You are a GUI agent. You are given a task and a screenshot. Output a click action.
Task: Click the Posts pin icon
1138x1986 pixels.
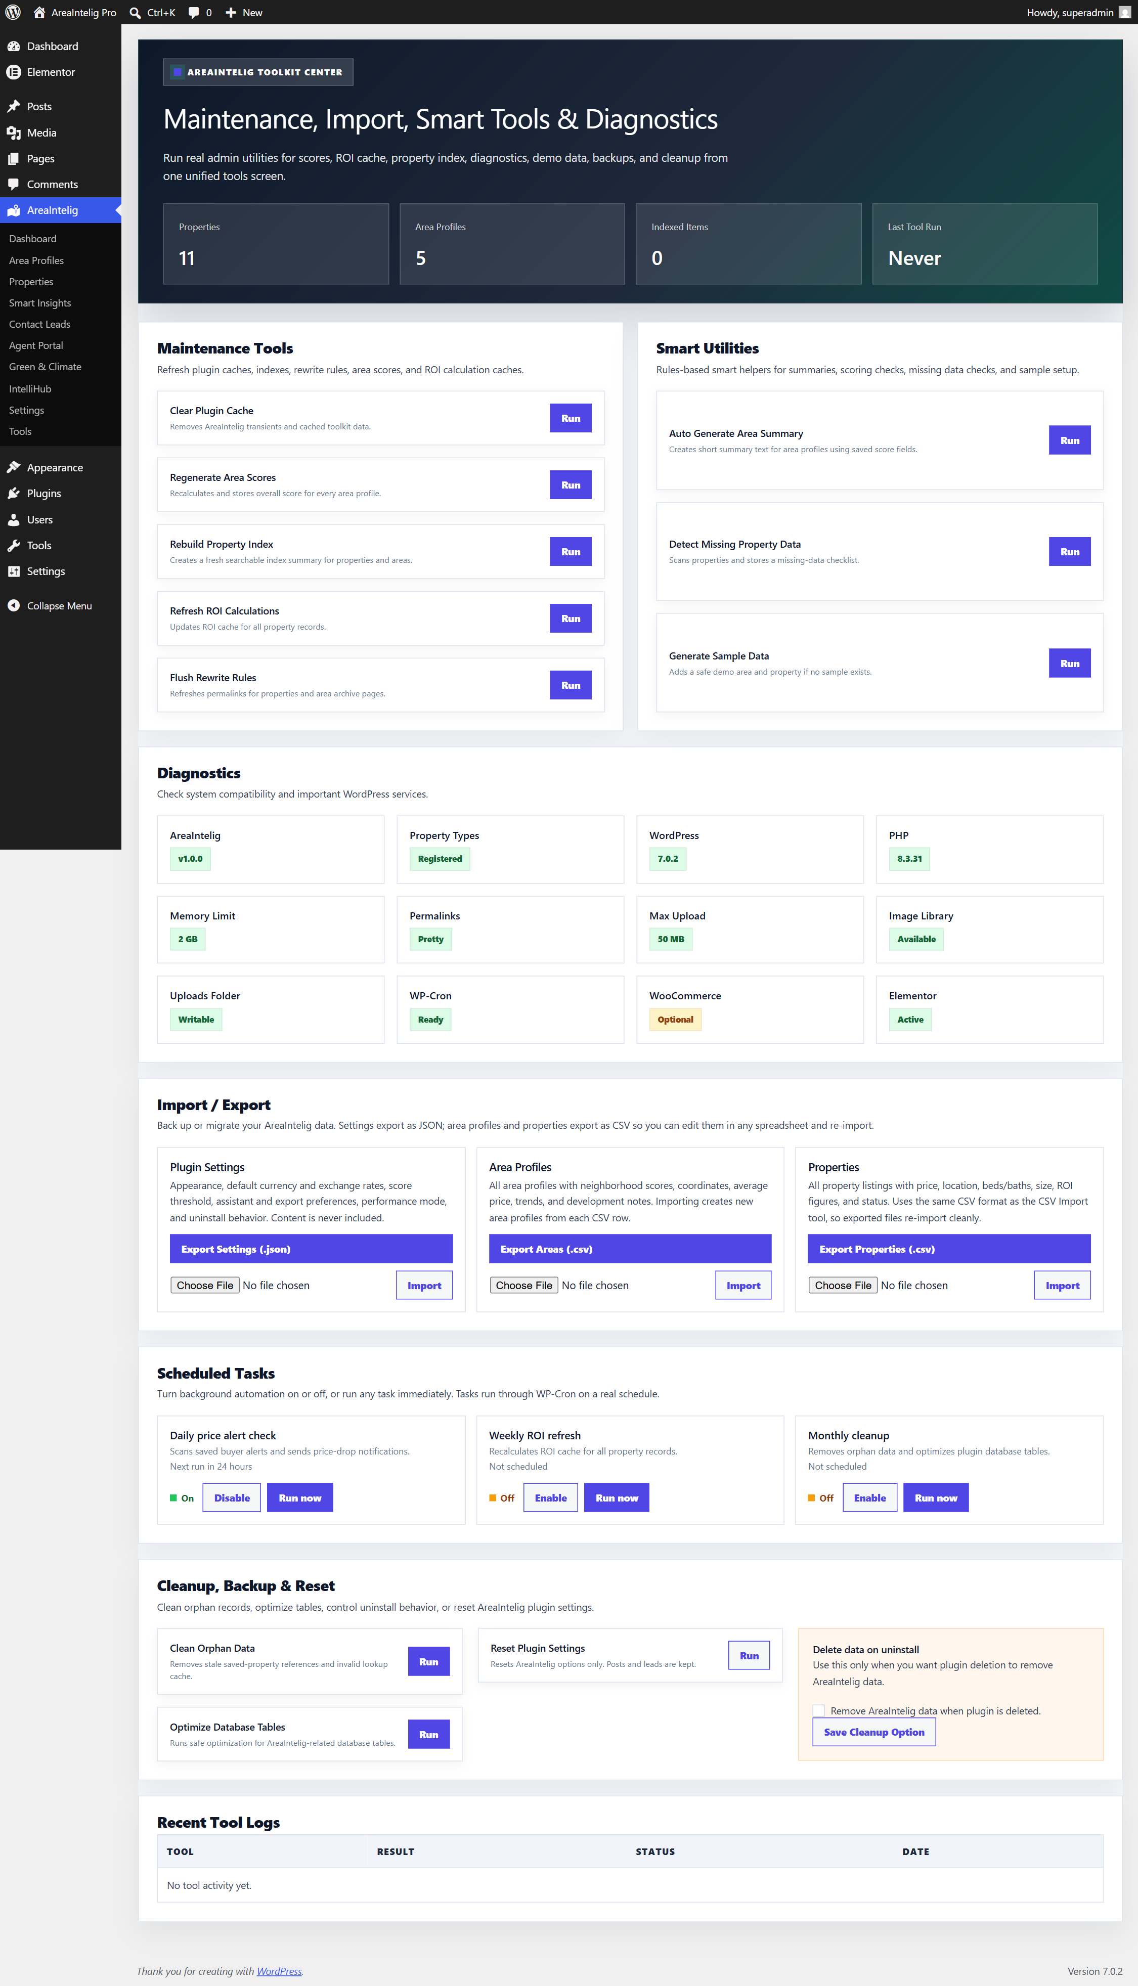tap(14, 106)
